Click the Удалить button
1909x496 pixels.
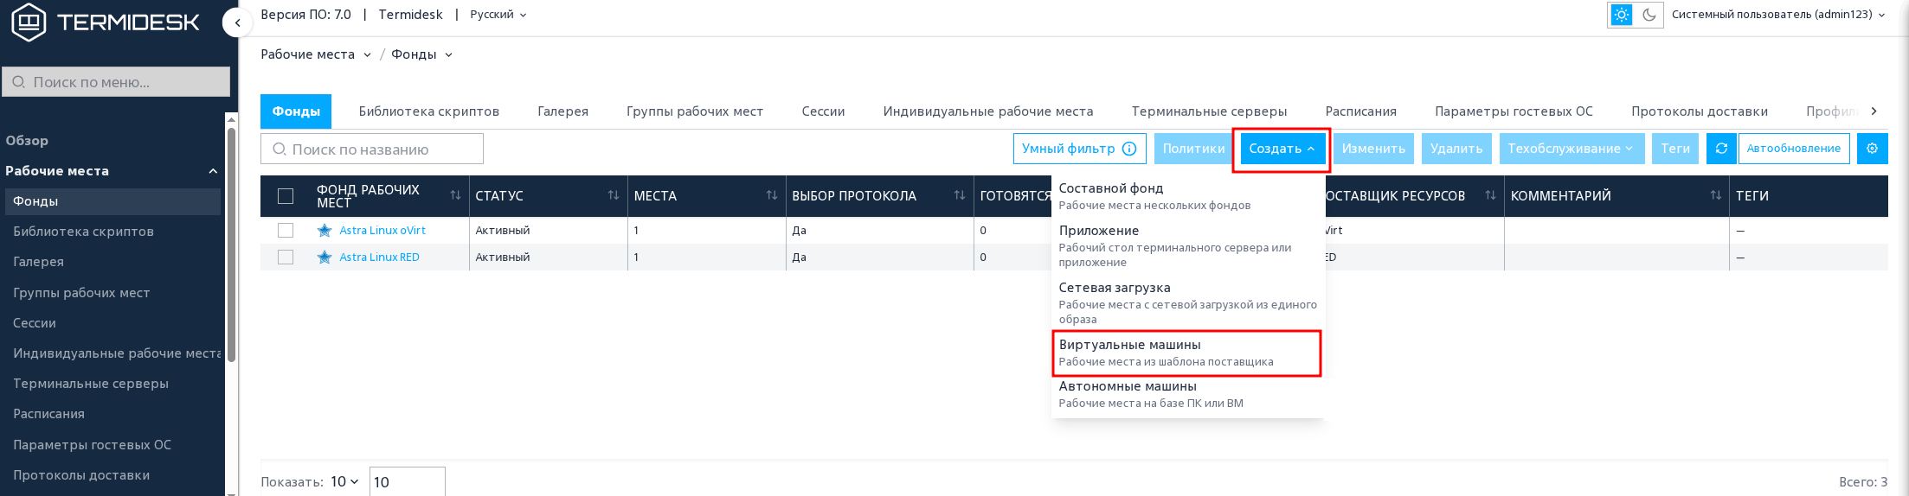point(1456,149)
